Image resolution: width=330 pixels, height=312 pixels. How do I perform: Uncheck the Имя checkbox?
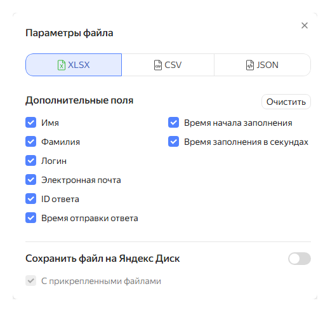click(31, 123)
